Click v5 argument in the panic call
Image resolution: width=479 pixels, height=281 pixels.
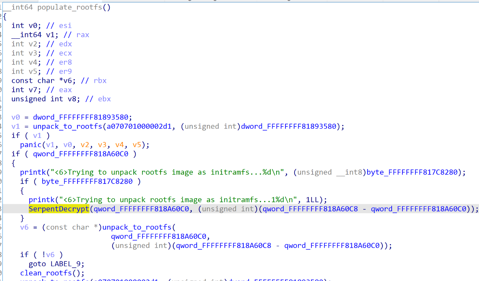(137, 145)
